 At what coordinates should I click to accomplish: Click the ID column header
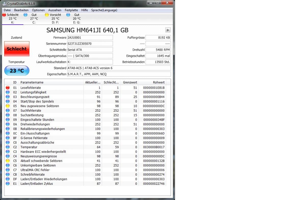tap(15, 82)
